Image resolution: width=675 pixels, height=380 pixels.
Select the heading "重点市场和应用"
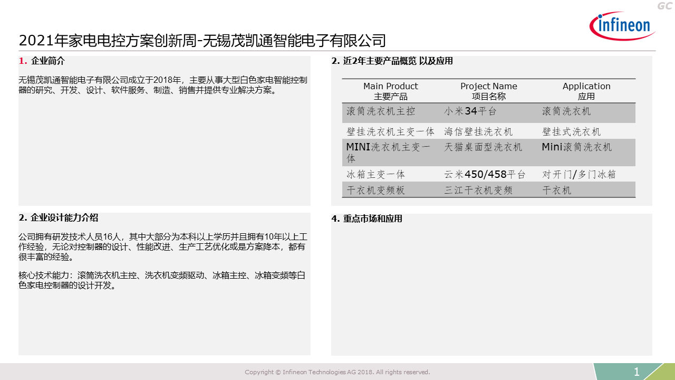point(372,218)
